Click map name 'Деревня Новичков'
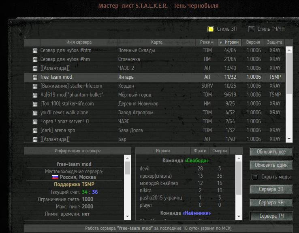This screenshot has width=299, height=233. click(x=138, y=103)
